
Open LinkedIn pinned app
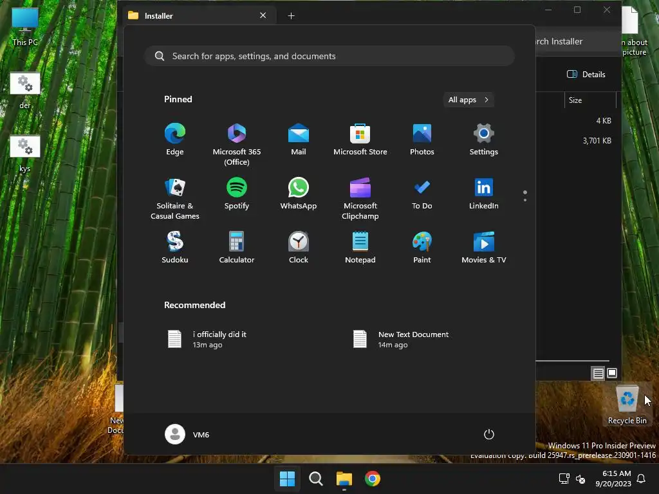point(484,193)
